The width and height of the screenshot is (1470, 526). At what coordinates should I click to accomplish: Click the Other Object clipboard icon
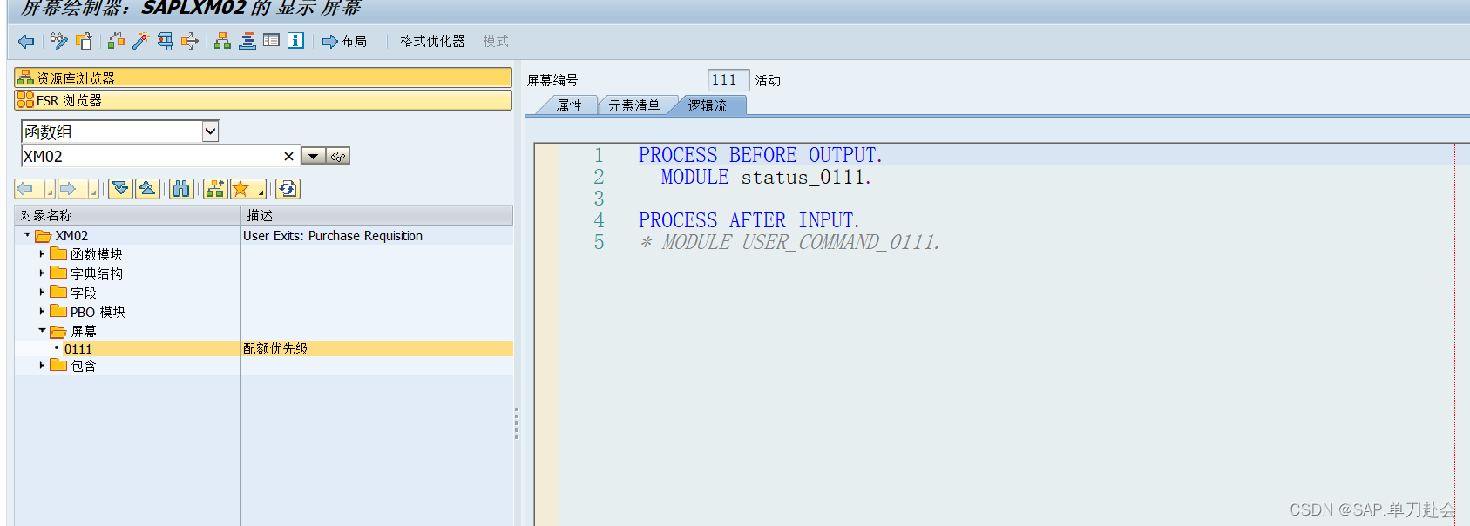[84, 41]
